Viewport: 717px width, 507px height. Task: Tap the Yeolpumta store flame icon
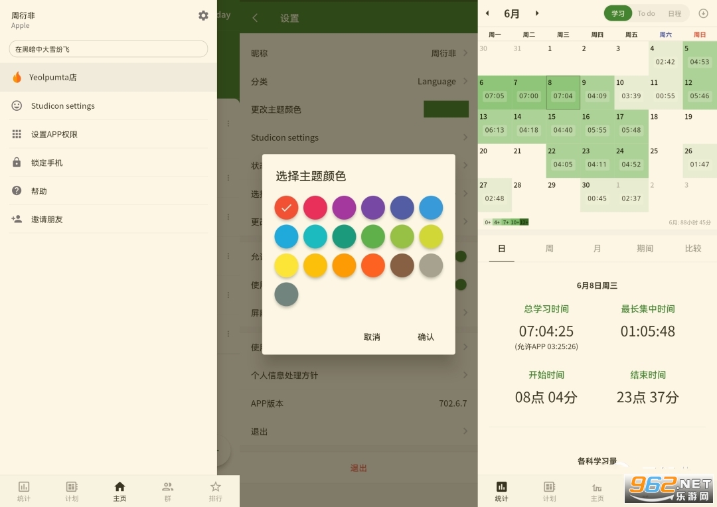point(17,78)
